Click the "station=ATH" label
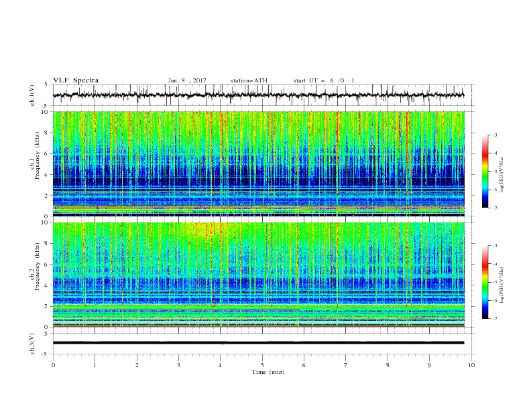Viewport: 531px width, 410px height. point(249,80)
